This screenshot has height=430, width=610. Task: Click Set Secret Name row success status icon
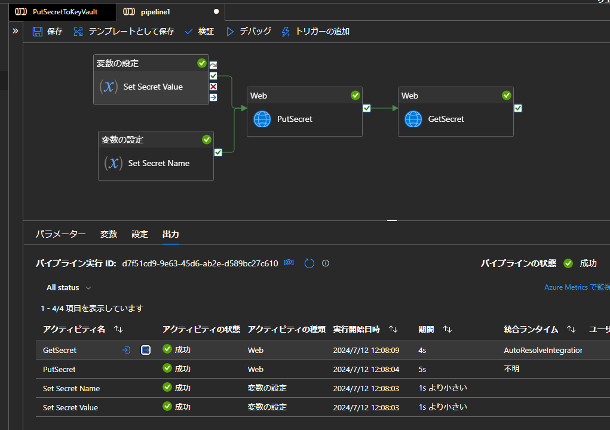pyautogui.click(x=167, y=387)
